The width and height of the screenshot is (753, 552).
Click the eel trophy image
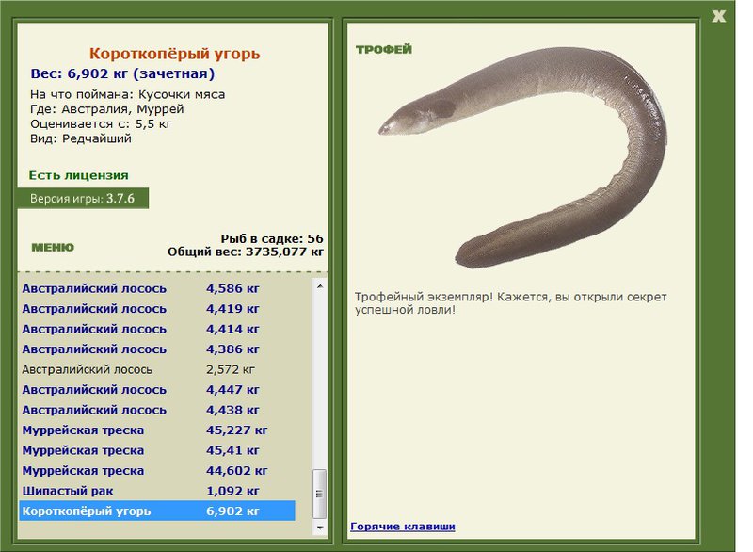pos(522,157)
